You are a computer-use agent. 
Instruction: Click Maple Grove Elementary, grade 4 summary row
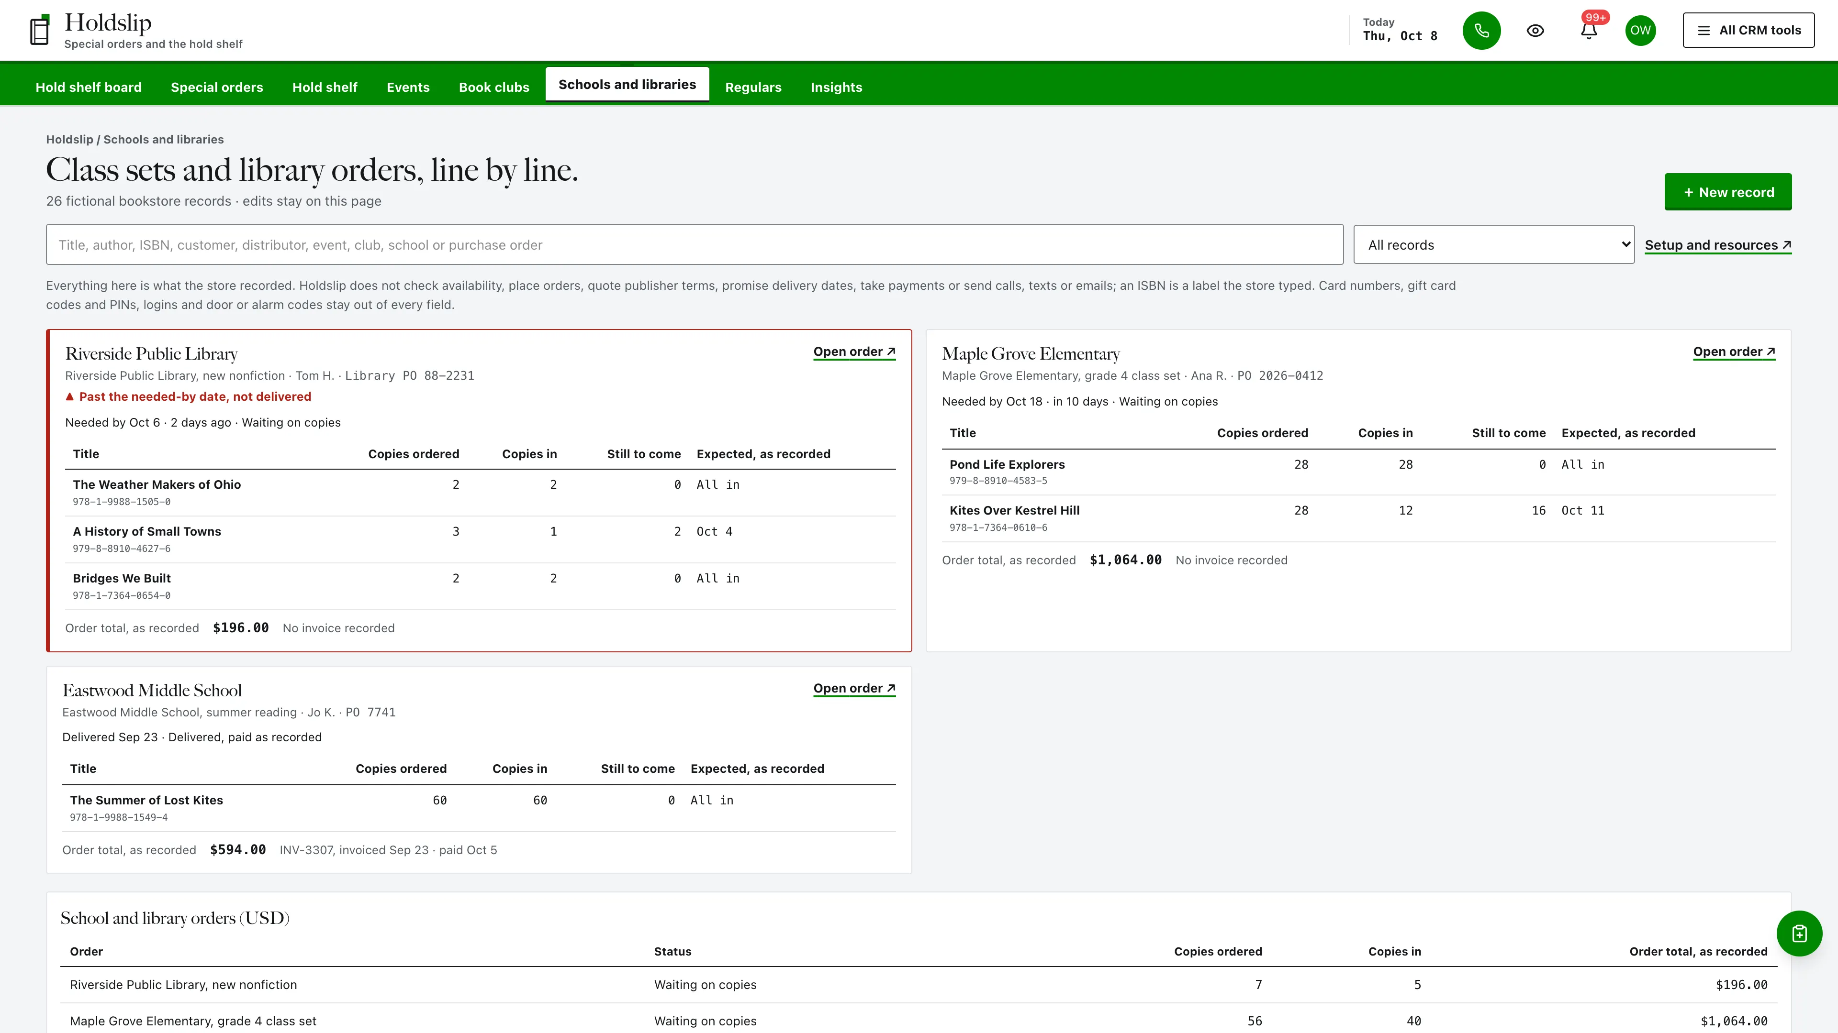point(919,1021)
